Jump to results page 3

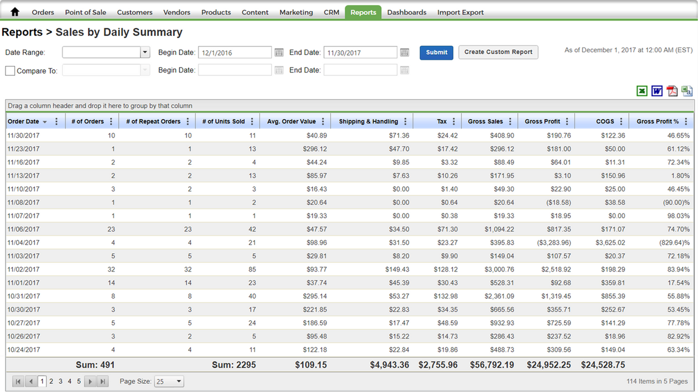pos(61,382)
